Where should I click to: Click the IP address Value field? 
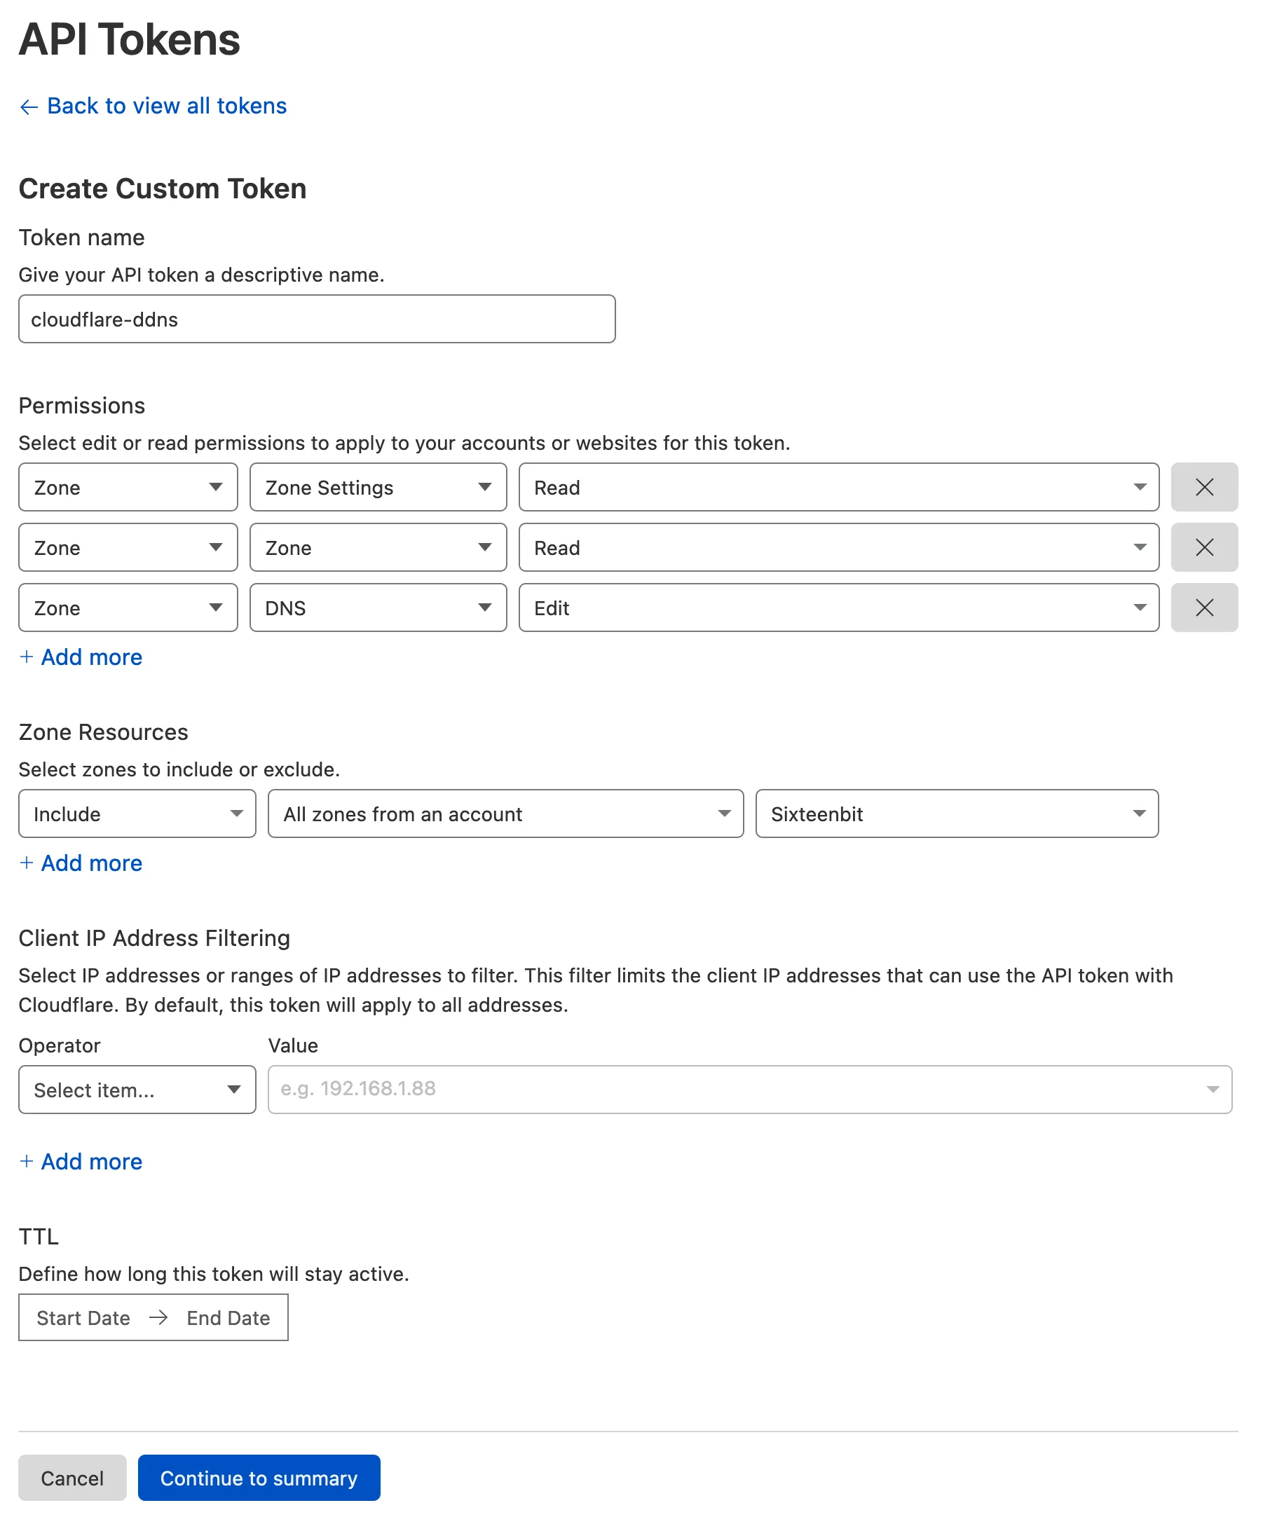(749, 1090)
